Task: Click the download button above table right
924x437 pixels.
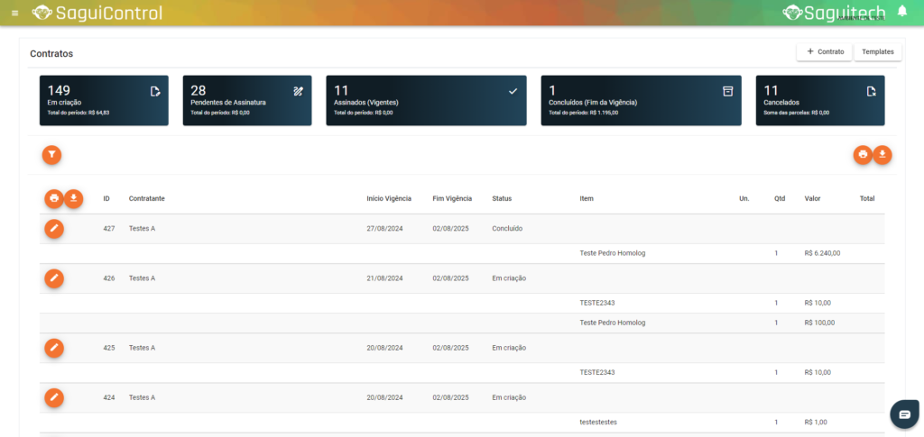Action: [882, 155]
